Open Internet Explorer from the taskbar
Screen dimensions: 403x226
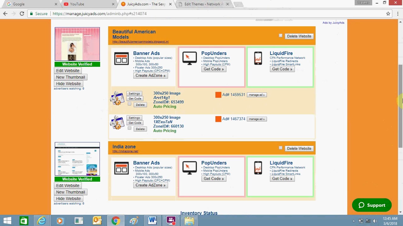[42, 221]
